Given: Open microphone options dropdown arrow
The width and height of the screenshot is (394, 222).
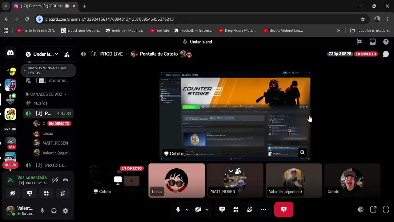Looking at the screenshot, I should coord(187,210).
